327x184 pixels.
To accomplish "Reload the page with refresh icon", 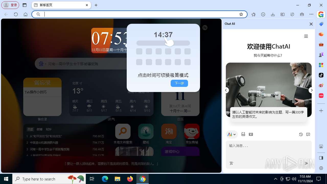I will [x=16, y=15].
